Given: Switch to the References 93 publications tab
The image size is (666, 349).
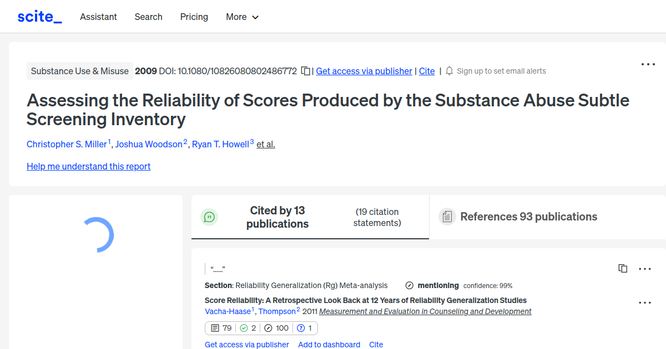Looking at the screenshot, I should [528, 217].
